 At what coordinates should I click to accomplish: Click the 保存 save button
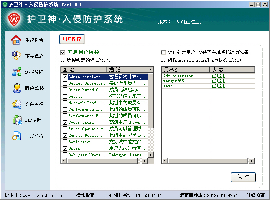coord(243,177)
